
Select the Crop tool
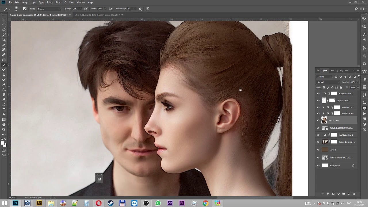pos(4,40)
